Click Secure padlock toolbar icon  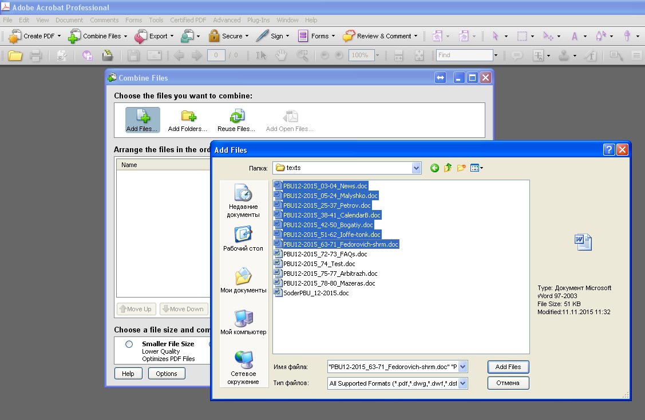point(214,36)
